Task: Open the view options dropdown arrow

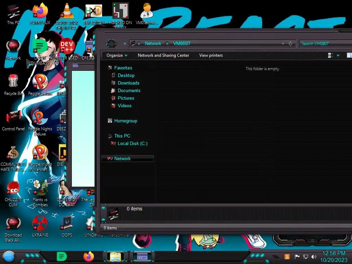Action: [x=338, y=55]
